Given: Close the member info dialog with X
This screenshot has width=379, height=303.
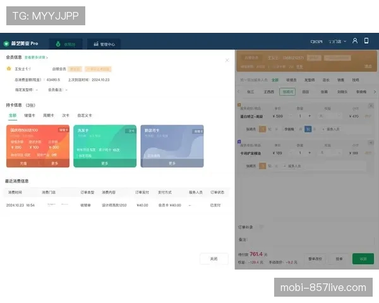Looking at the screenshot, I should (x=227, y=60).
